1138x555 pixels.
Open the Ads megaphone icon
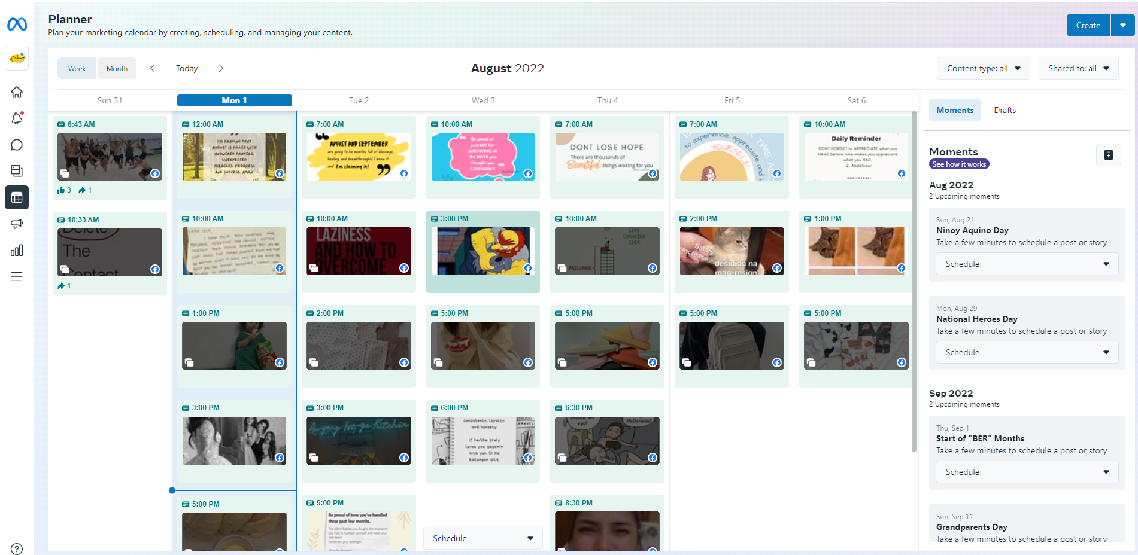[x=17, y=224]
